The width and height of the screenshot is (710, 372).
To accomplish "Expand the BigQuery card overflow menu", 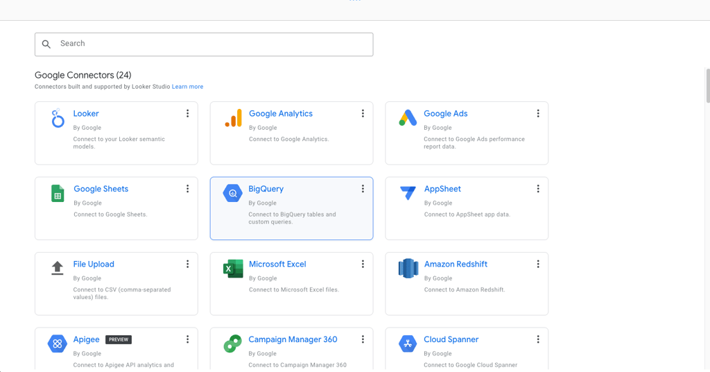I will [x=363, y=189].
